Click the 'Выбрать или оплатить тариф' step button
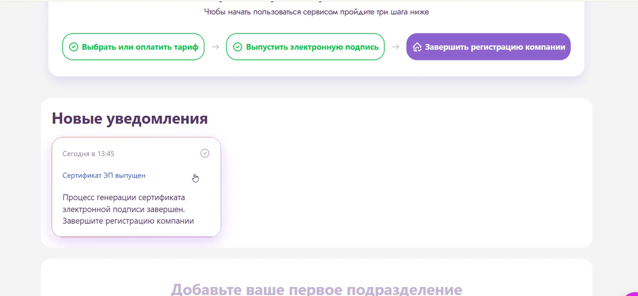This screenshot has height=296, width=638. [x=133, y=47]
